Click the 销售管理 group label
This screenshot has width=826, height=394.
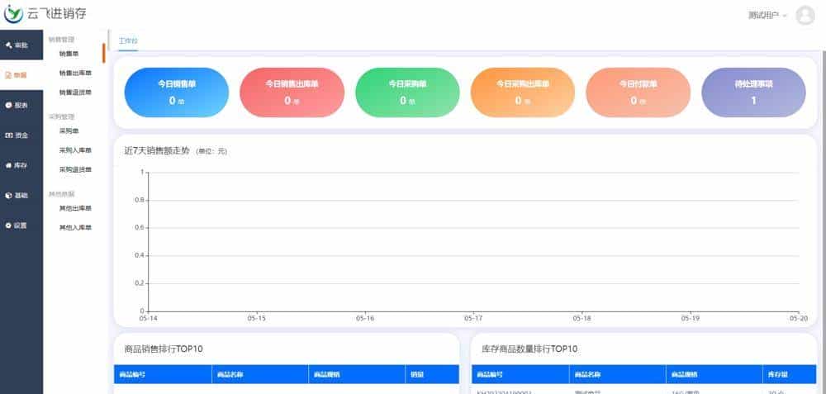click(x=62, y=39)
